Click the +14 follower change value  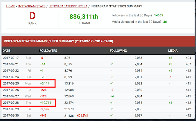click(x=43, y=64)
